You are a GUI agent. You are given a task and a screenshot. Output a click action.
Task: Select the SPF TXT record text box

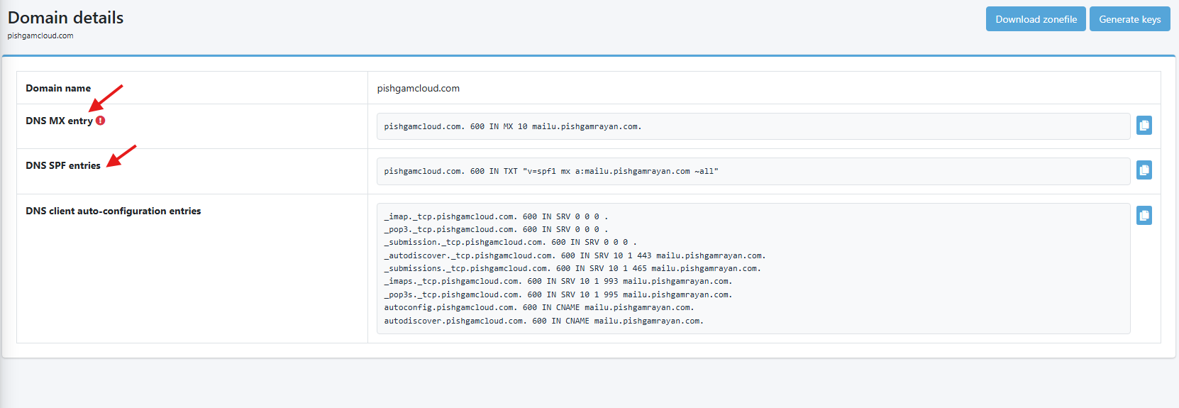pyautogui.click(x=753, y=171)
